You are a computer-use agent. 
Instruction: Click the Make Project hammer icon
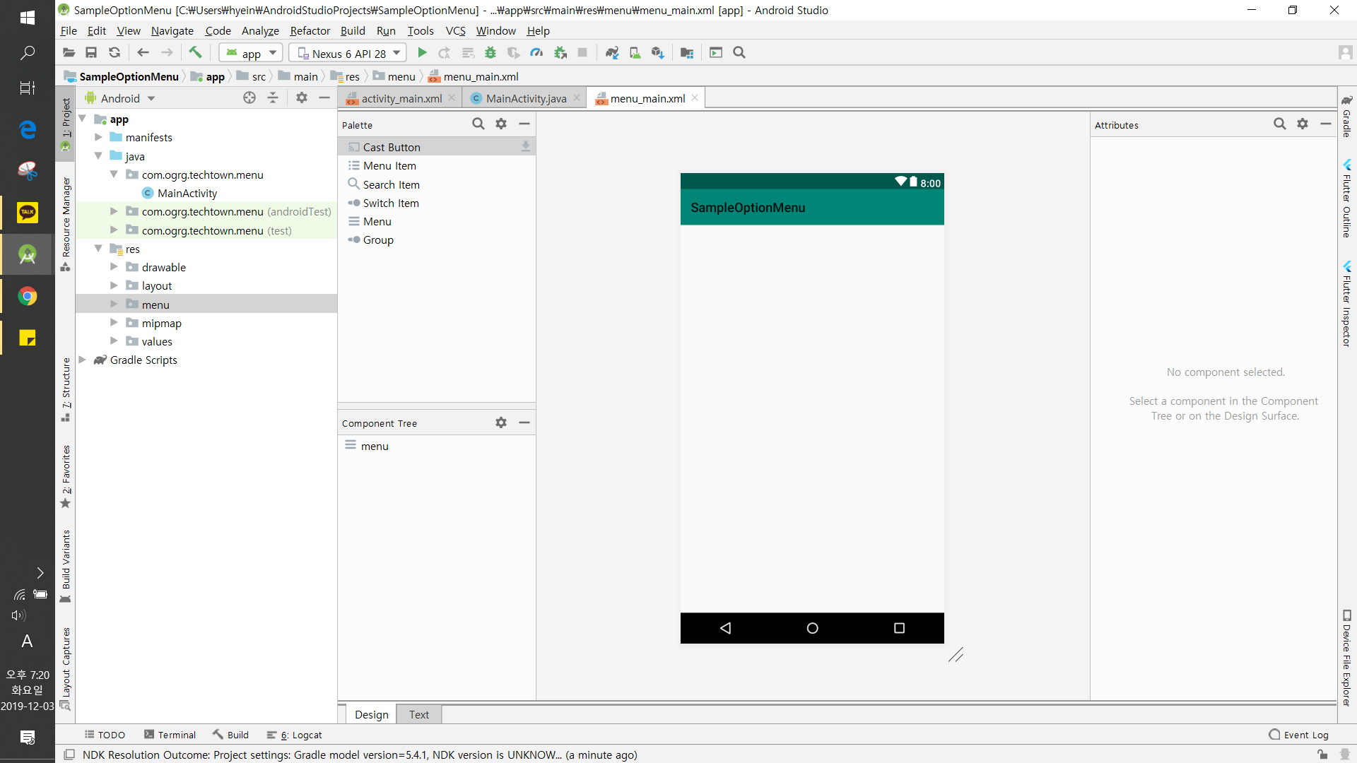coord(195,52)
